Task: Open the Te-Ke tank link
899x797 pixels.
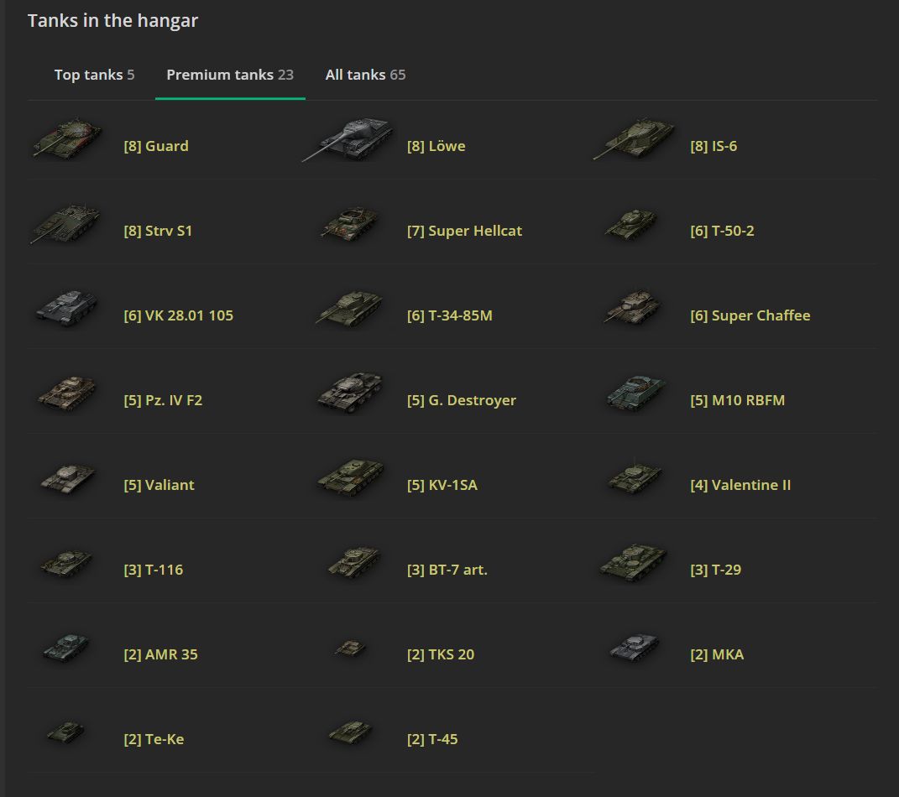Action: click(x=154, y=739)
